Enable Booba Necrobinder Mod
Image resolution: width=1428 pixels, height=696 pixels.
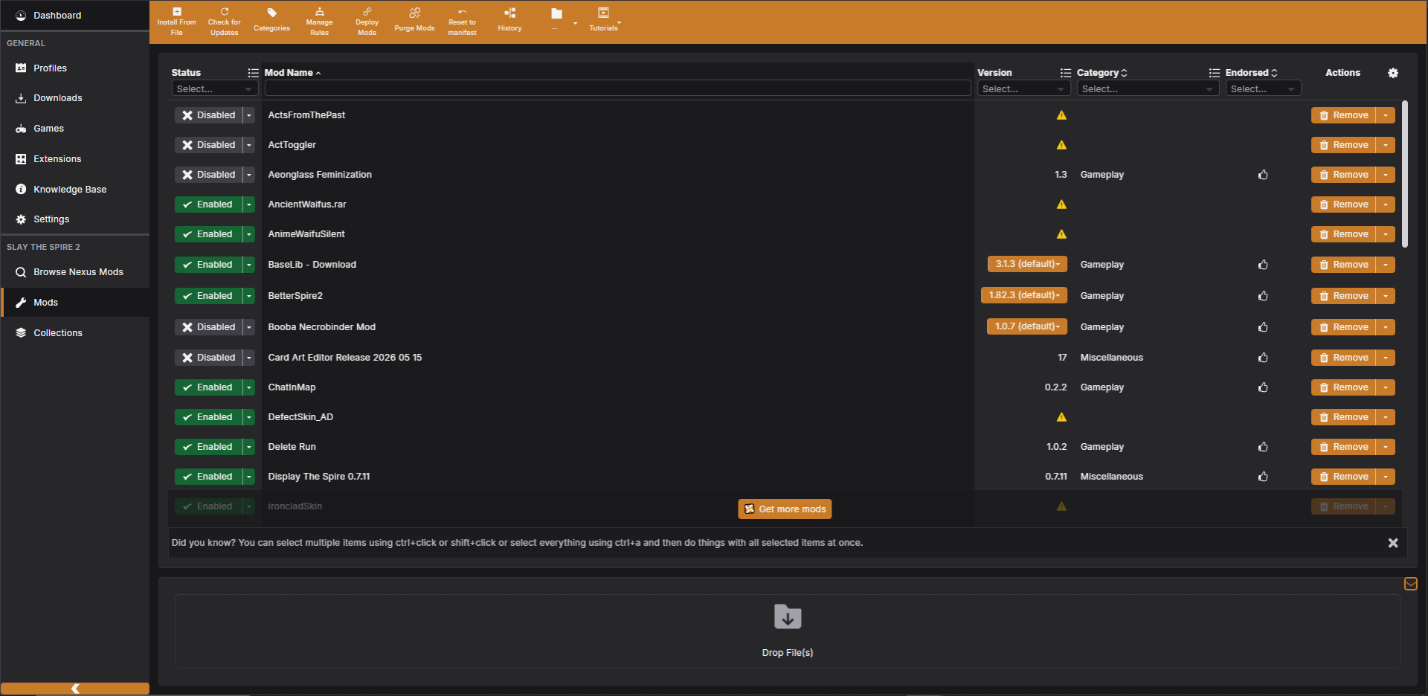pos(209,327)
